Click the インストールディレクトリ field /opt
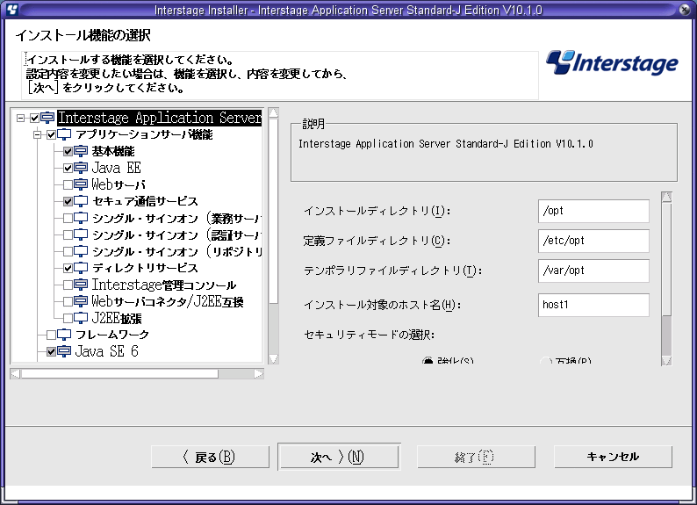 tap(593, 211)
